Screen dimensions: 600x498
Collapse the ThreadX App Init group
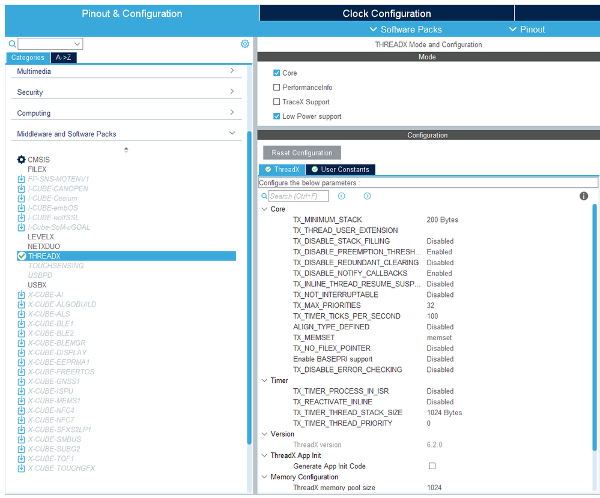(264, 455)
